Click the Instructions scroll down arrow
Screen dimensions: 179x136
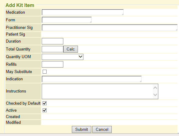click(x=155, y=95)
